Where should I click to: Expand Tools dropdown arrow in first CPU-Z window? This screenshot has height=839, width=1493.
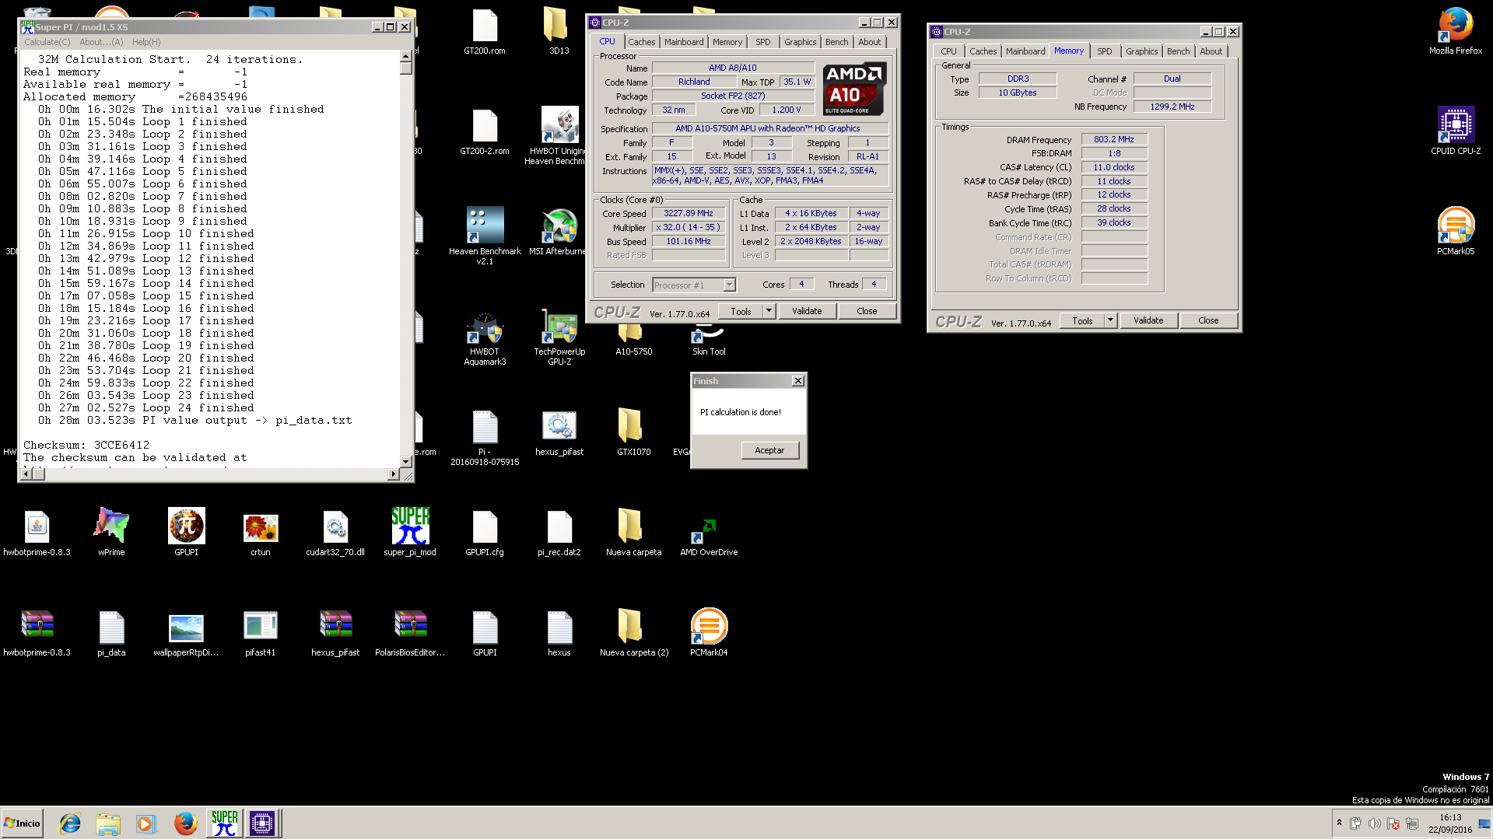[x=769, y=311]
